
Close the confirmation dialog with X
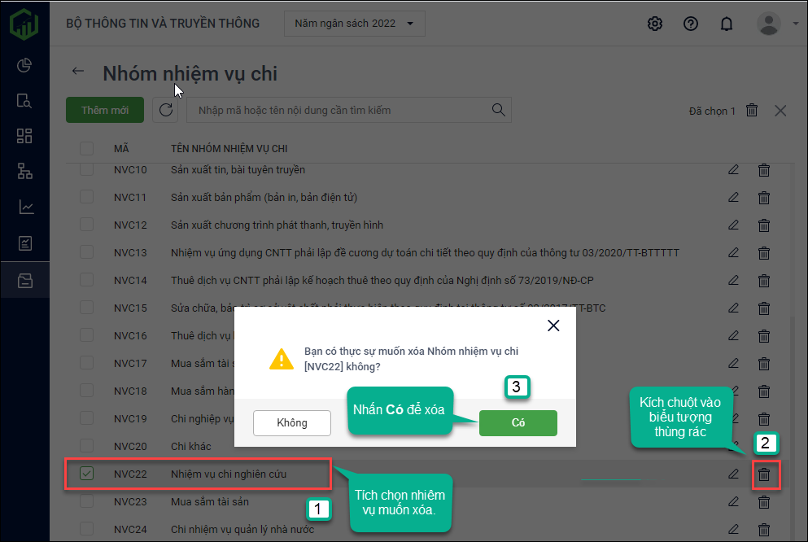553,326
